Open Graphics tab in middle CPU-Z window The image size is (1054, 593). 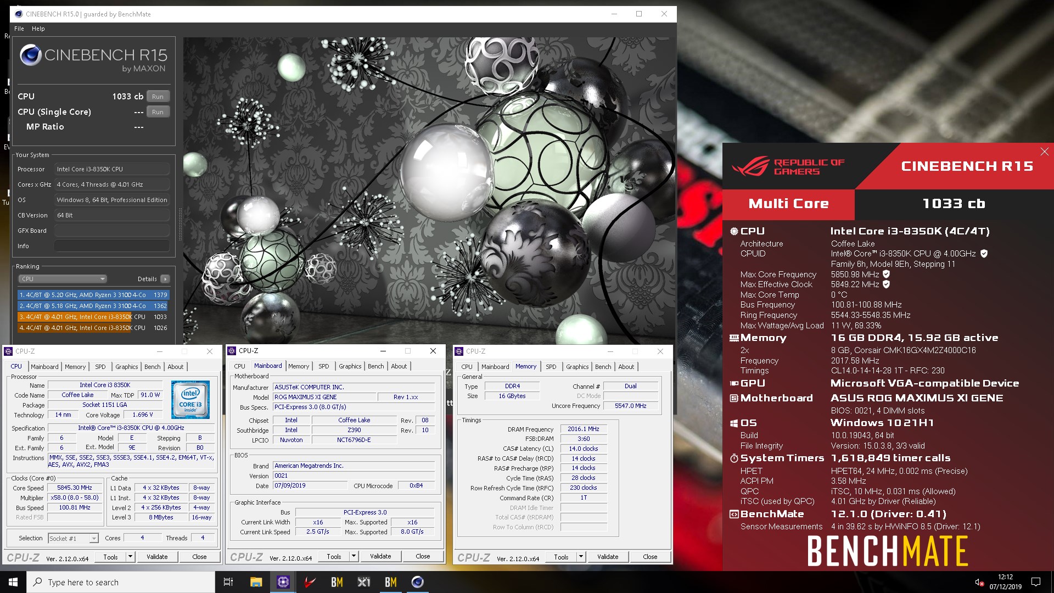(x=350, y=366)
